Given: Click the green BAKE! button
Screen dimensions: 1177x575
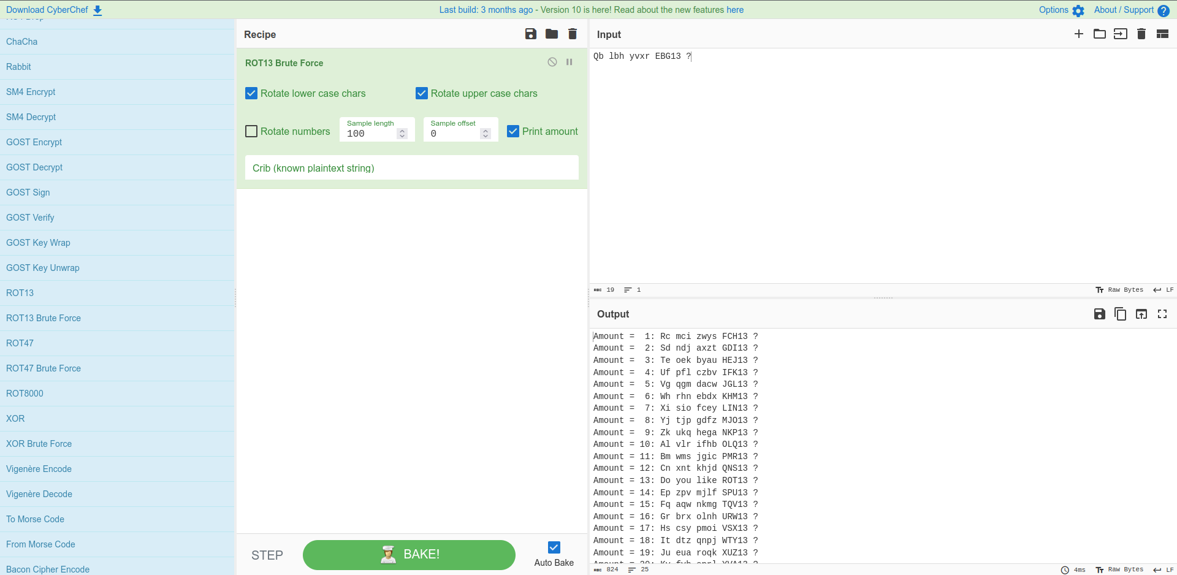Looking at the screenshot, I should pyautogui.click(x=409, y=555).
